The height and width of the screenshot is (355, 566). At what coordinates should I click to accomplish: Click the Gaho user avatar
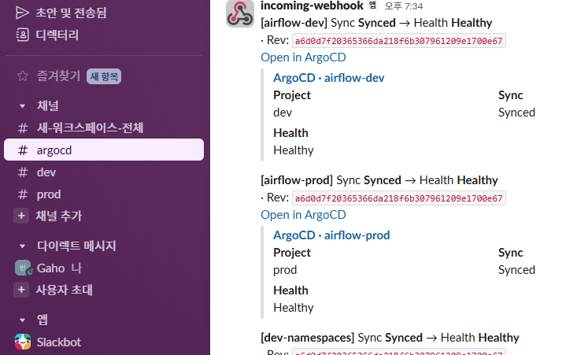coord(24,268)
